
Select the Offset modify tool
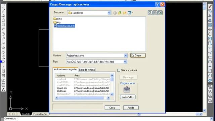(x=210, y=20)
